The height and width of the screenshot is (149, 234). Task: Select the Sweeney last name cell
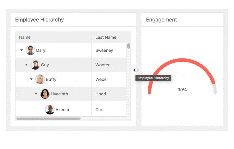pos(104,50)
